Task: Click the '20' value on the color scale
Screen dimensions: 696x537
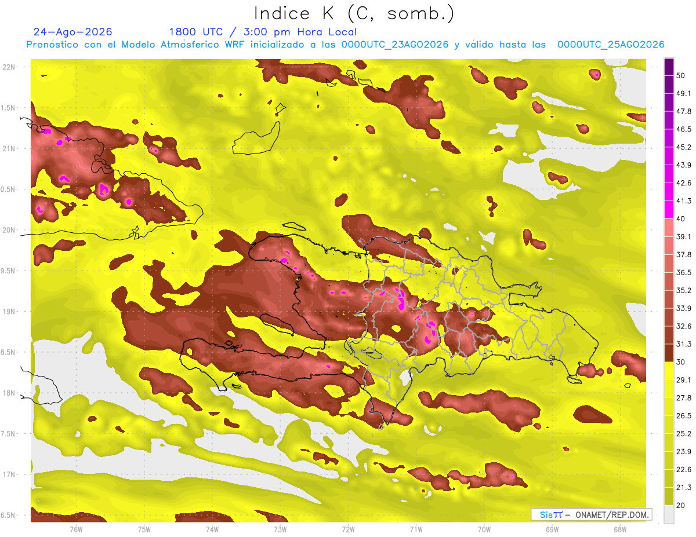Action: coord(681,505)
